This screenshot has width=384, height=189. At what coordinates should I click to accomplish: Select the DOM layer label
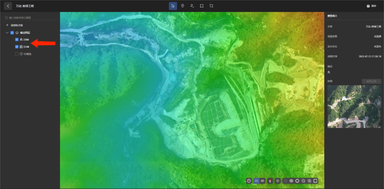click(26, 47)
